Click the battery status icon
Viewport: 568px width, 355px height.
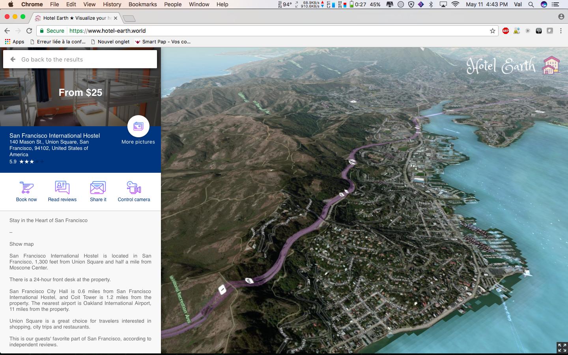tap(351, 4)
